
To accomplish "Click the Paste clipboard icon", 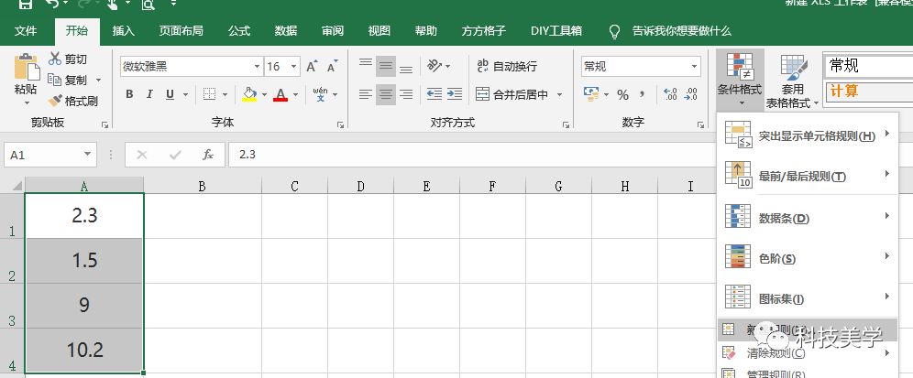I will (26, 67).
